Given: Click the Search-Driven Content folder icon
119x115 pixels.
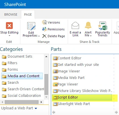Looking at the screenshot, I should coord(4,89).
